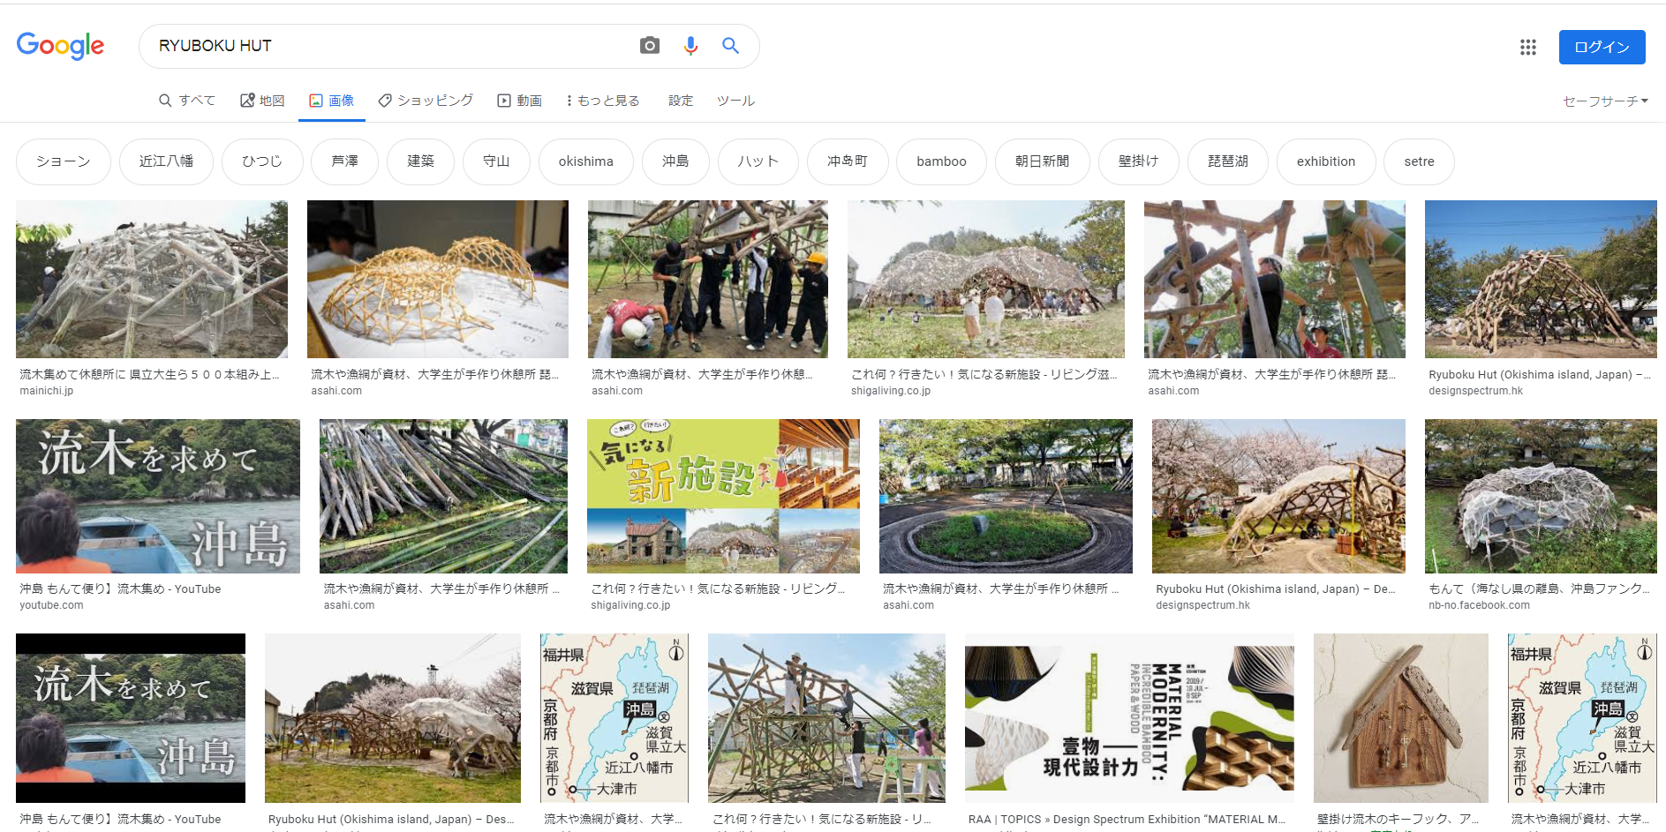1666x832 pixels.
Task: Open wooden house-shaped key hook thumbnail
Action: (1401, 718)
